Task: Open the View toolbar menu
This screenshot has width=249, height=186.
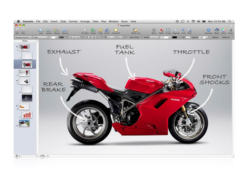Action: coord(41,31)
